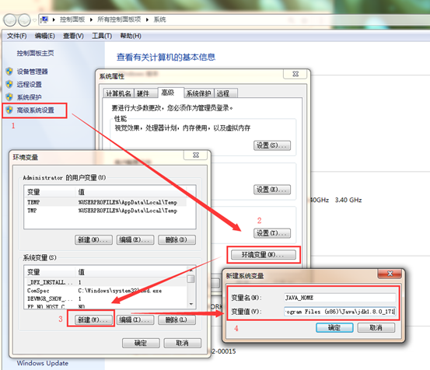Image resolution: width=430 pixels, height=370 pixels.
Task: Go to 控制面板主页 link
Action: (x=35, y=53)
